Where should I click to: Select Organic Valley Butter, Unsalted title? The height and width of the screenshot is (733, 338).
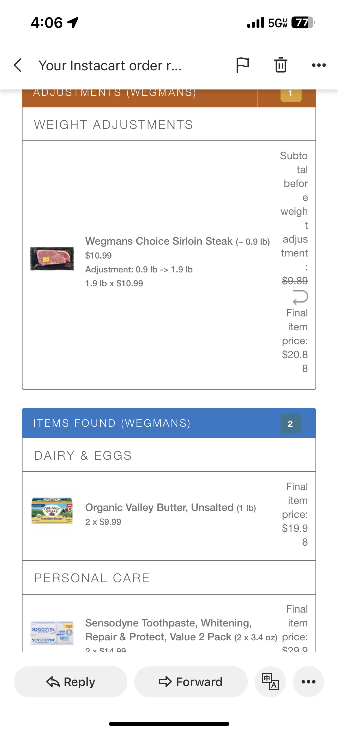(159, 507)
